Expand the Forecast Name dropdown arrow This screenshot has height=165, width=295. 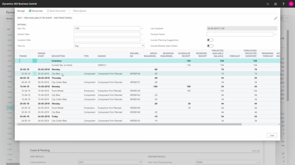pyautogui.click(x=275, y=34)
